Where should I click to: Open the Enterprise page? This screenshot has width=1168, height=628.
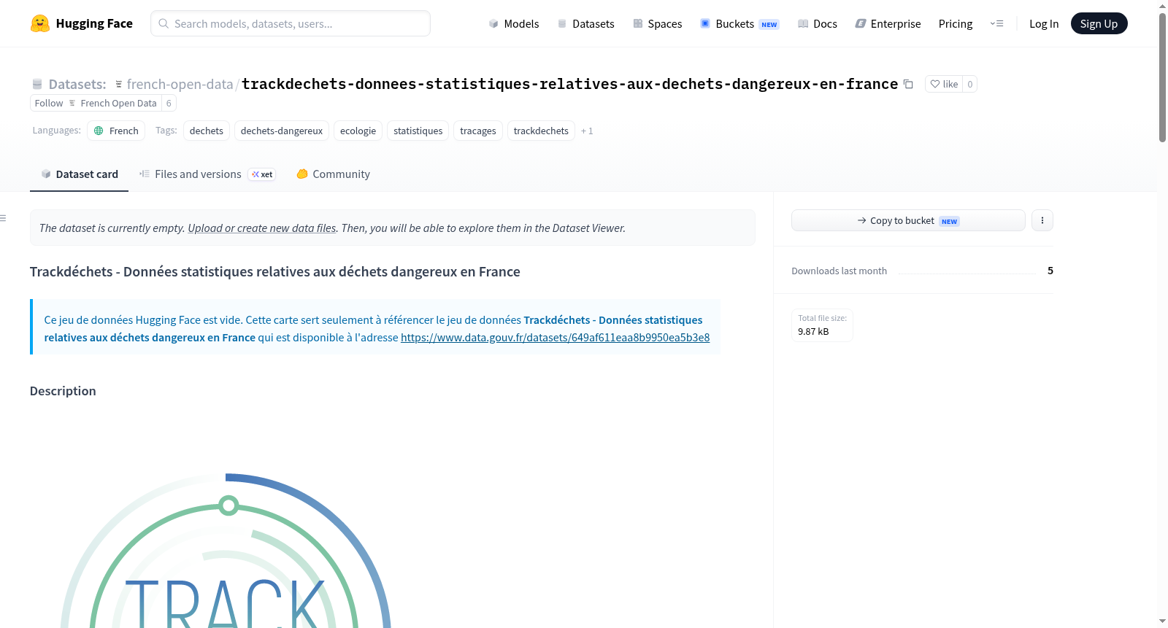pos(888,23)
